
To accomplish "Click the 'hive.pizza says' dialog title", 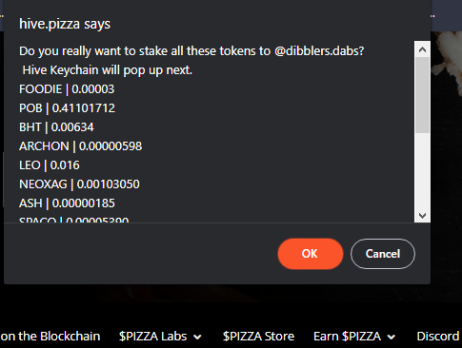I will (x=65, y=24).
